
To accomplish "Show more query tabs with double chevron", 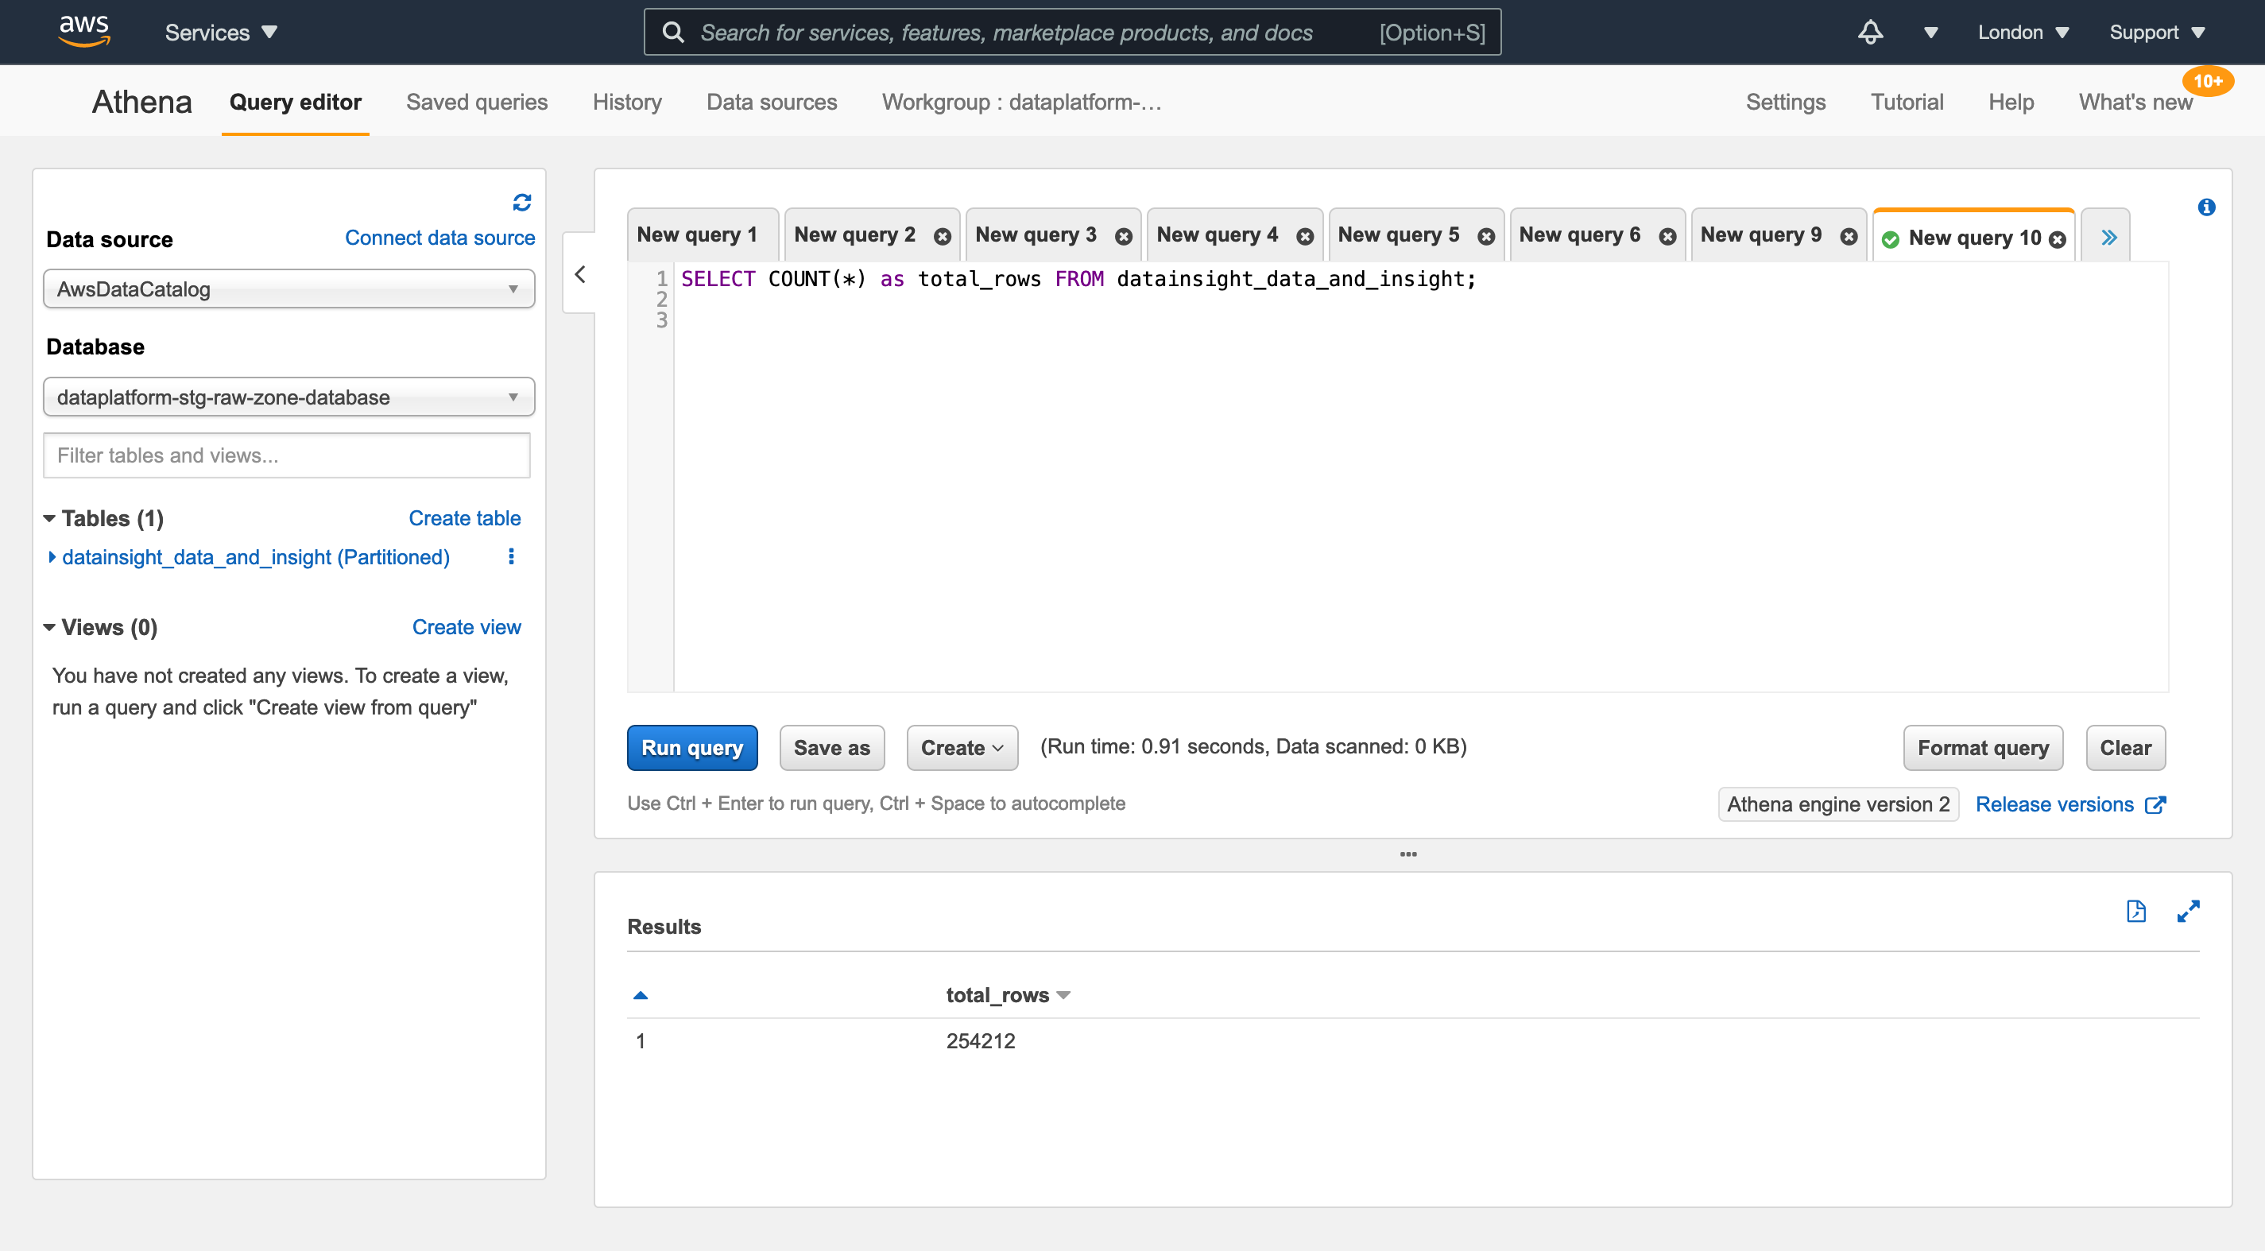I will 2108,238.
